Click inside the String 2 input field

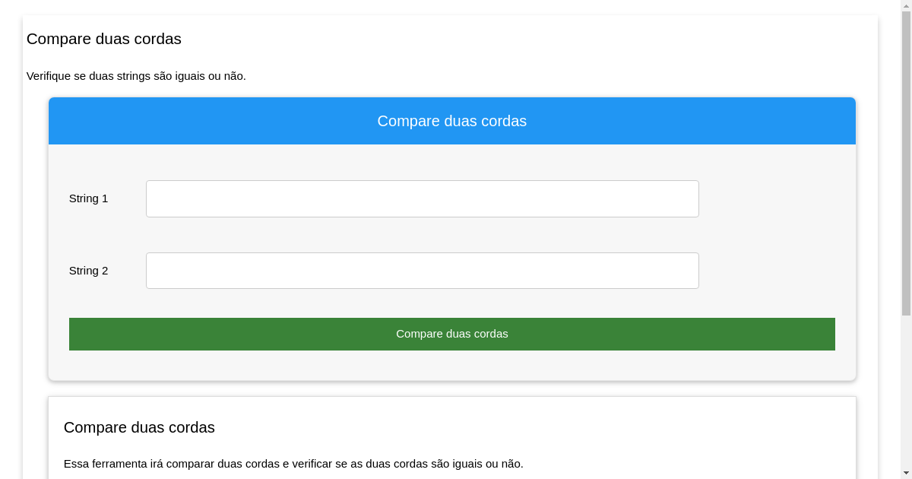(x=422, y=270)
